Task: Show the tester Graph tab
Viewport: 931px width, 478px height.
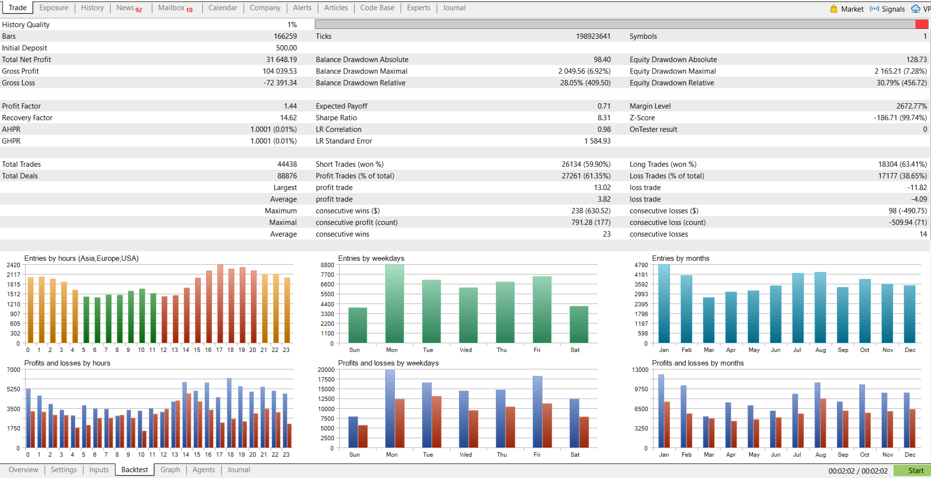Action: (170, 470)
